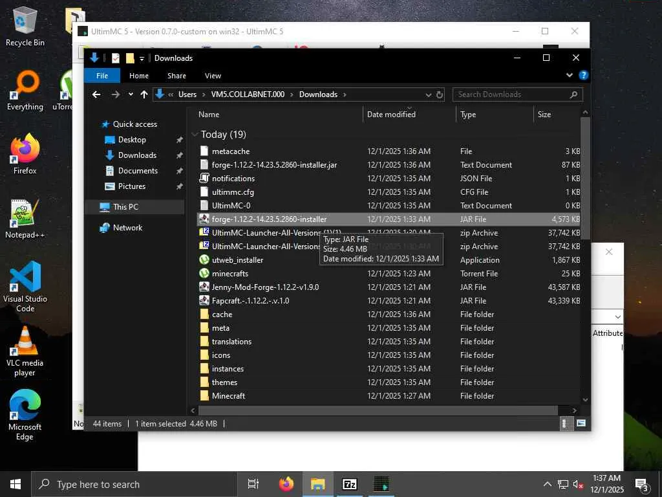Click the taskbar search box
The height and width of the screenshot is (497, 662).
[x=134, y=484]
